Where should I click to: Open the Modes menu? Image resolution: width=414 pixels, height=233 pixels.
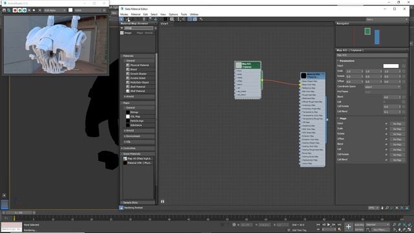(x=124, y=14)
